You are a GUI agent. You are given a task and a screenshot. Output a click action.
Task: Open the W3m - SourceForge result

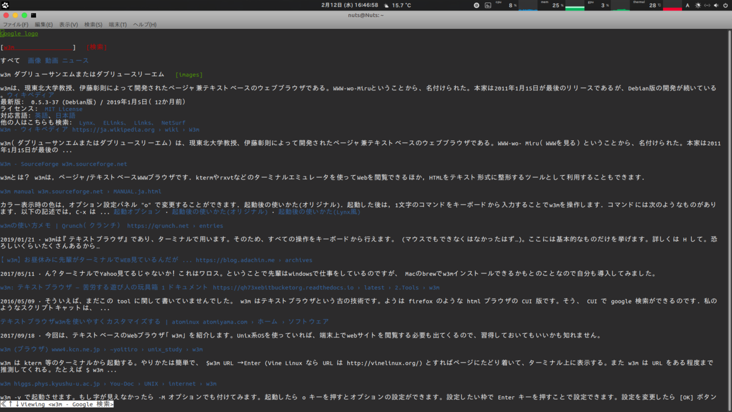(x=63, y=164)
